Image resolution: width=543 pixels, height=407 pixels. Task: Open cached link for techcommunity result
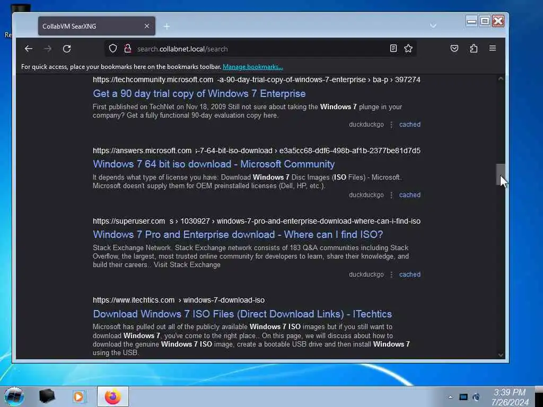(x=410, y=125)
